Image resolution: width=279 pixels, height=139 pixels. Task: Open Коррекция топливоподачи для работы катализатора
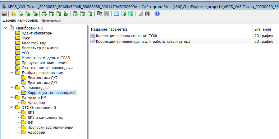[x=143, y=41]
